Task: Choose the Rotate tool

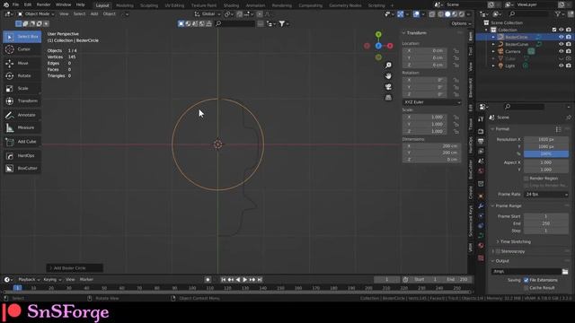Action: [22, 75]
